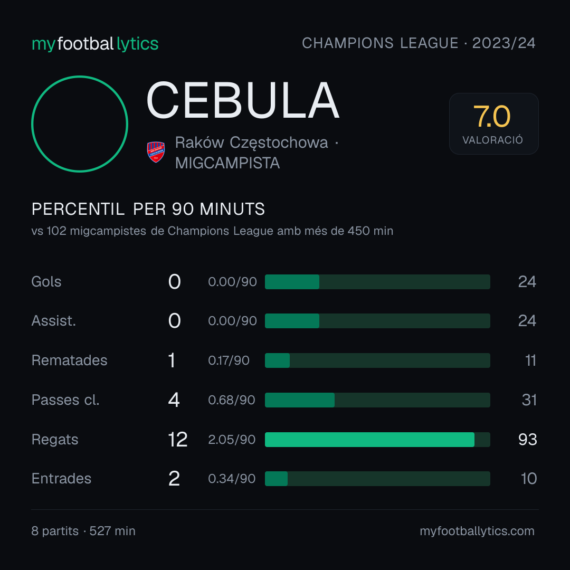Click the CEBULA player name heading

click(x=242, y=100)
